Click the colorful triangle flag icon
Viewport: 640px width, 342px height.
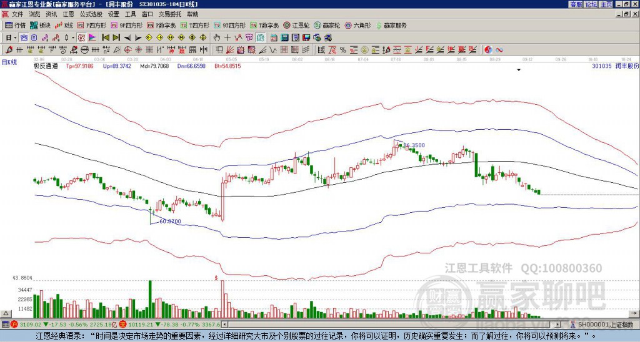click(92, 38)
